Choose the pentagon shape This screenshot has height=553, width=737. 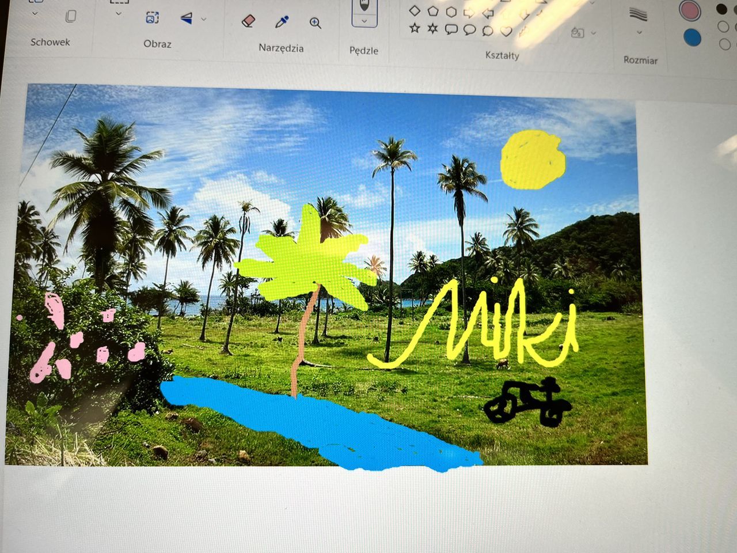pos(433,11)
